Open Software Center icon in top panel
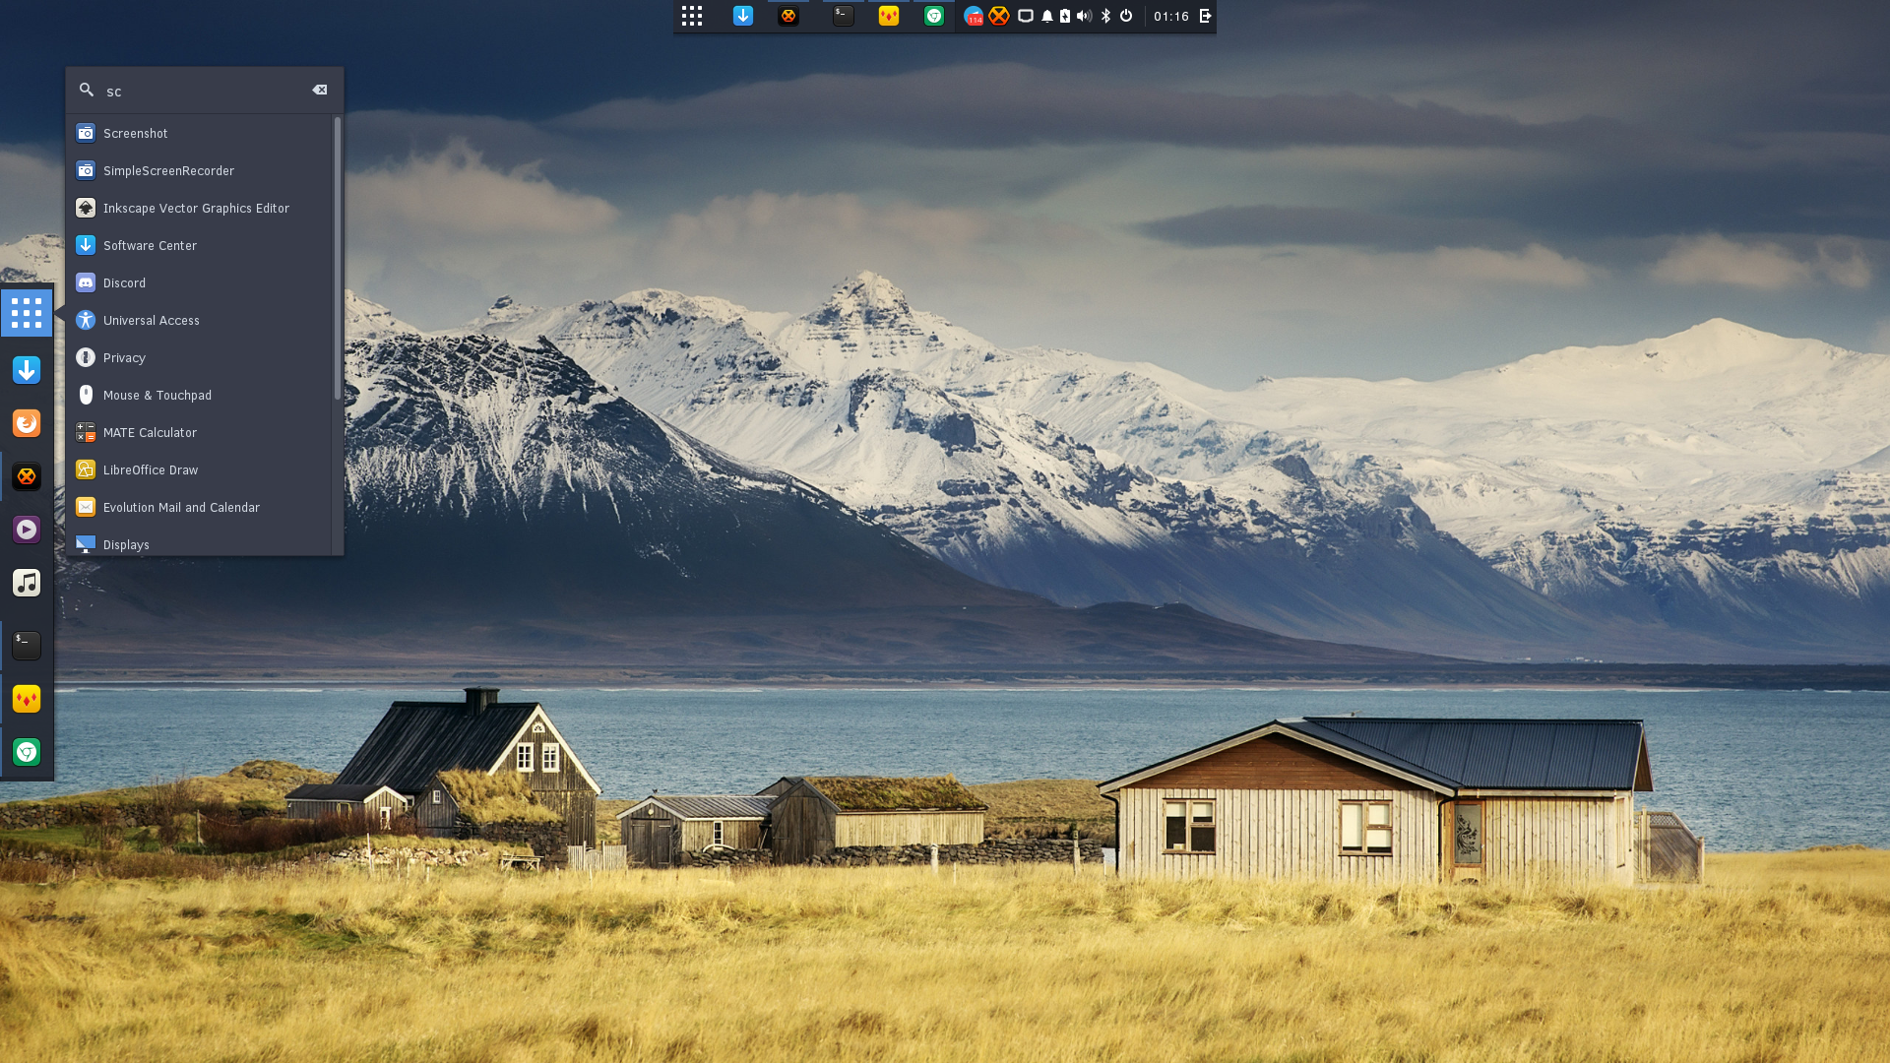 point(743,16)
